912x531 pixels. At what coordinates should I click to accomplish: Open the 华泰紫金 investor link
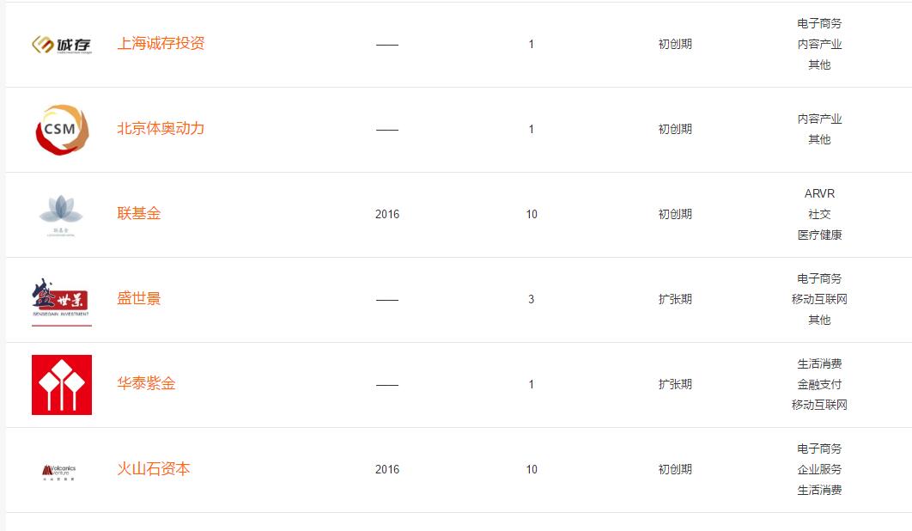click(x=146, y=384)
